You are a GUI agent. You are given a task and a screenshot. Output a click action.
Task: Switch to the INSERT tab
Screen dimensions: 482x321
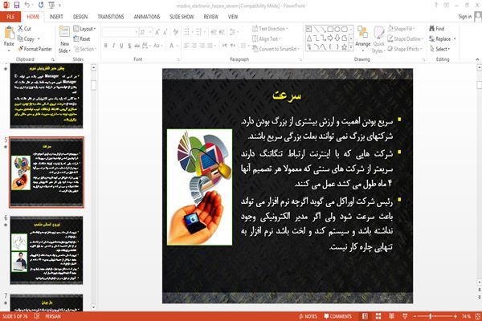point(56,17)
